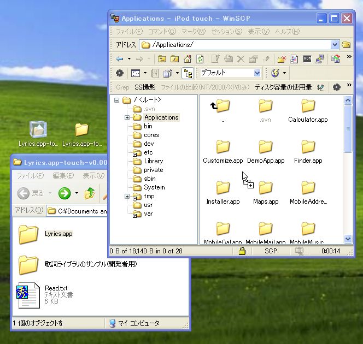363x344 pixels.
Task: Select Read.txt in the Explorer window
Action: (46, 295)
